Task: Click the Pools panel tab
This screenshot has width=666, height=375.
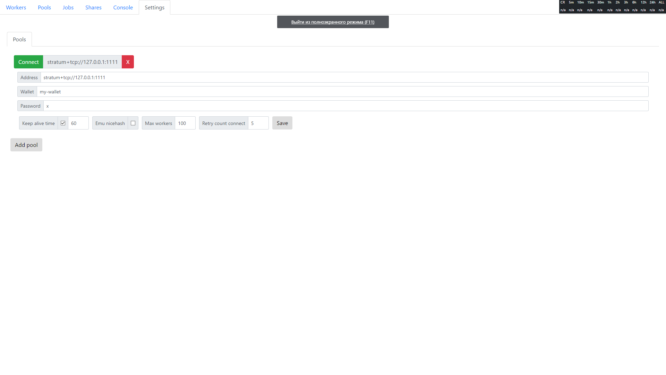Action: (19, 39)
